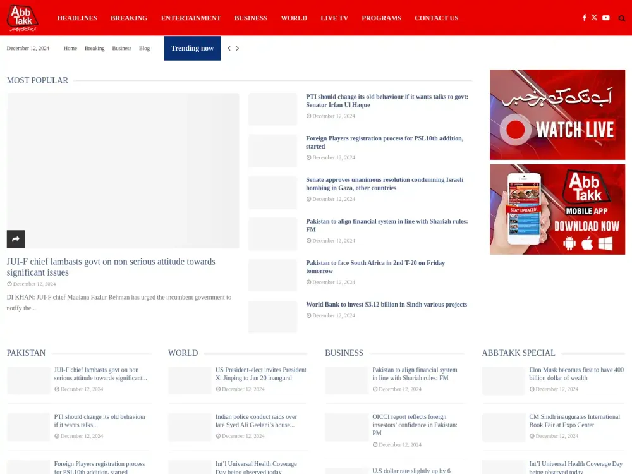Select the ENTERTAINMENT menu item

point(191,18)
